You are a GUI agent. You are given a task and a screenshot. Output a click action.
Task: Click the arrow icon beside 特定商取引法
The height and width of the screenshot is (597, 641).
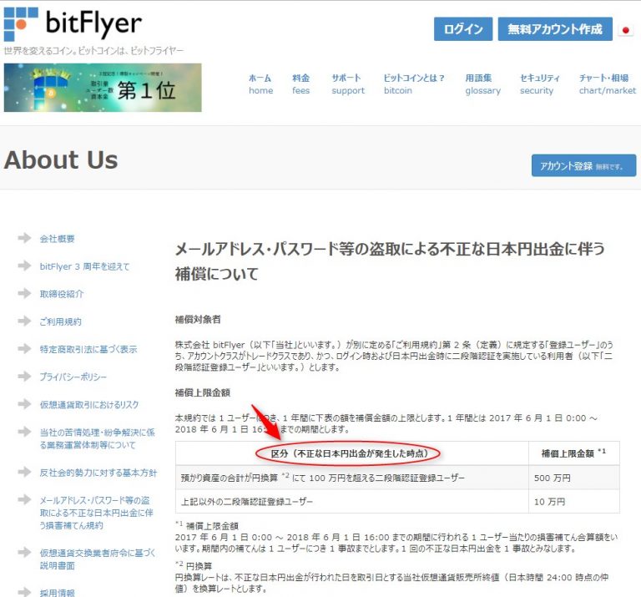click(24, 348)
